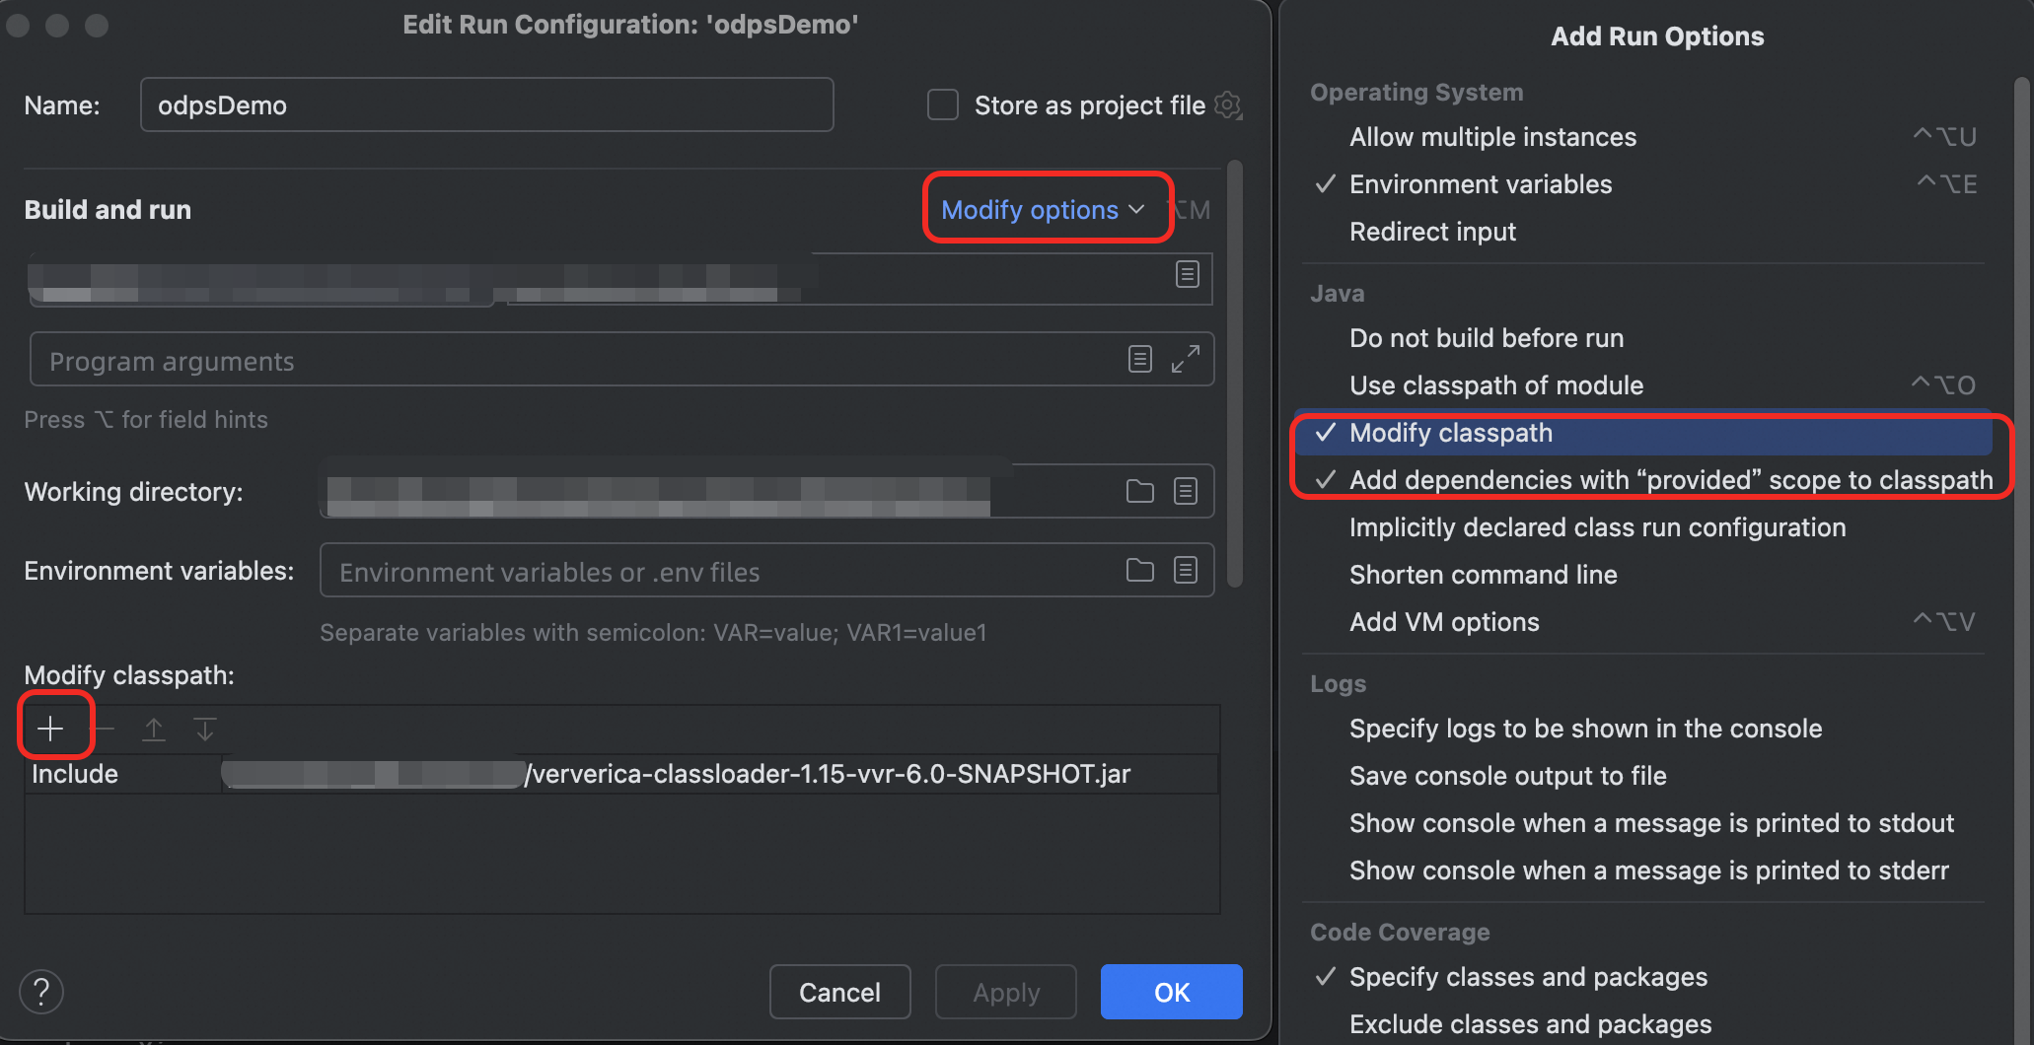Browse working directory with folder icon

pos(1139,491)
